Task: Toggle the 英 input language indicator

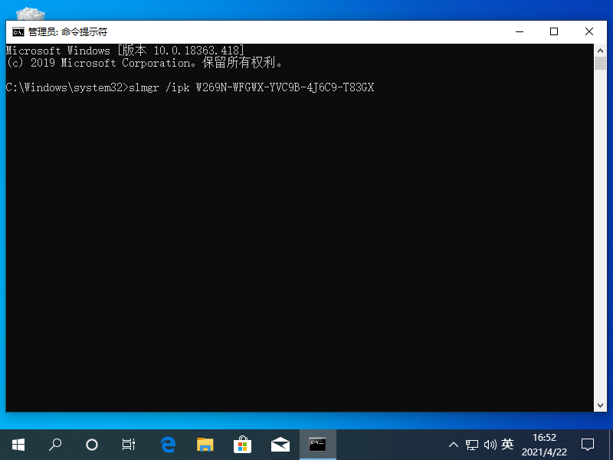Action: (507, 445)
